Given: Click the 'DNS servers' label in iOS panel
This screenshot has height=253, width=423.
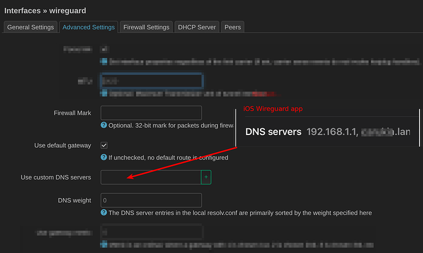Looking at the screenshot, I should point(273,132).
